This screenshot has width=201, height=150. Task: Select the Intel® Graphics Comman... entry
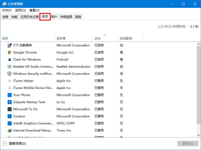(x=33, y=123)
